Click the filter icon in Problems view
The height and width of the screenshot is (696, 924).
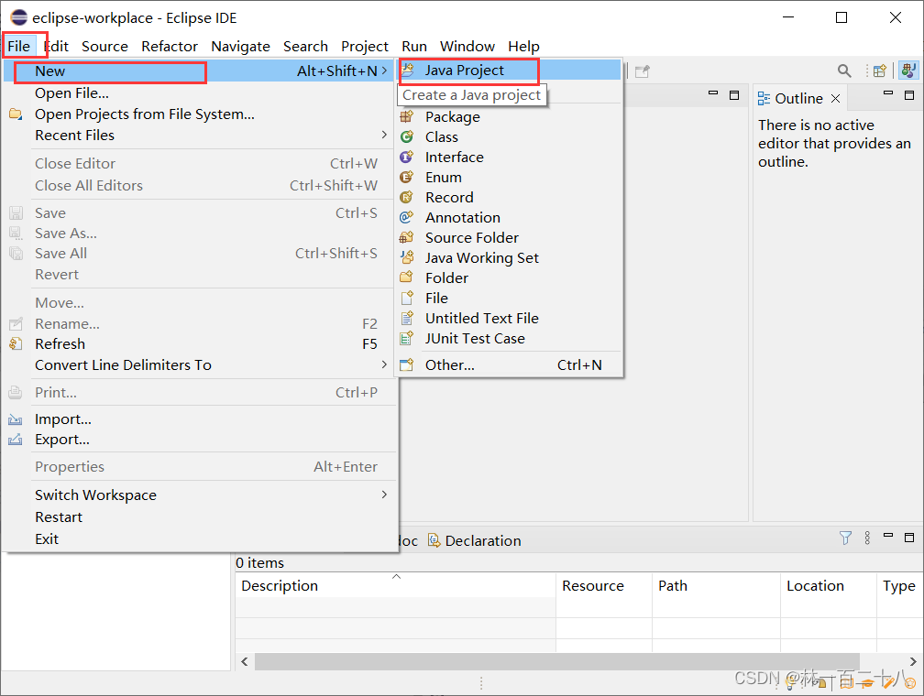[845, 538]
